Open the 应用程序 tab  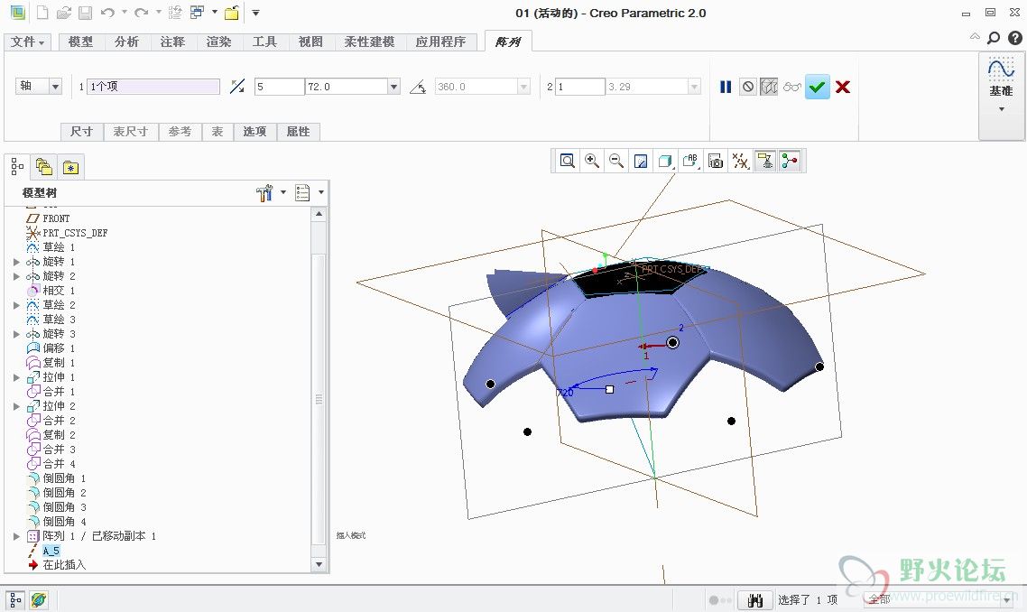[x=440, y=42]
